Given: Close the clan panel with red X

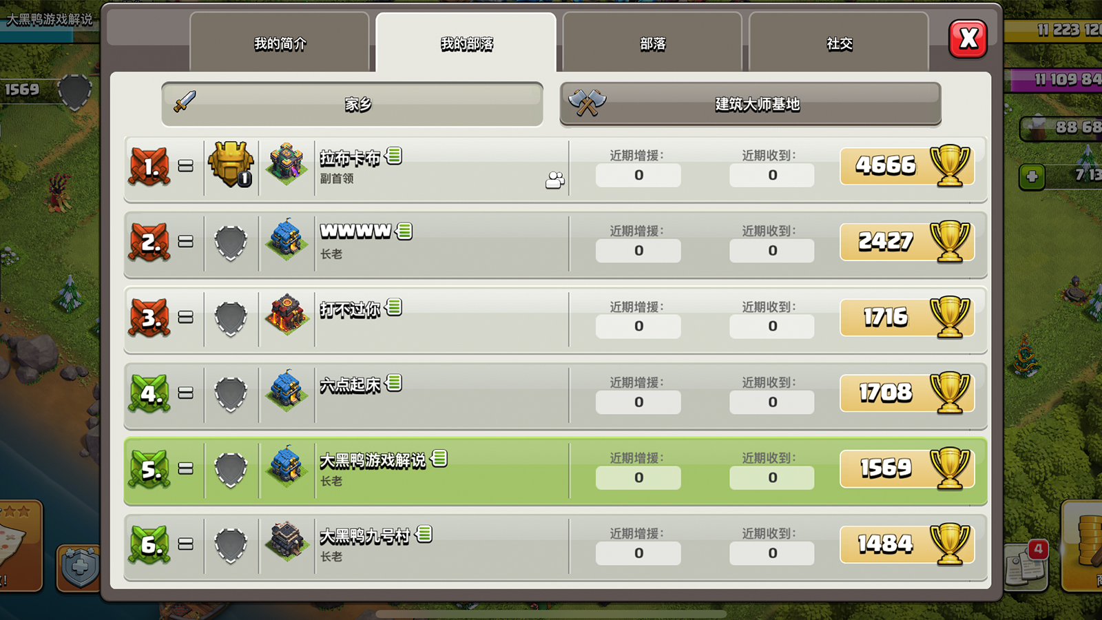Looking at the screenshot, I should pos(968,39).
